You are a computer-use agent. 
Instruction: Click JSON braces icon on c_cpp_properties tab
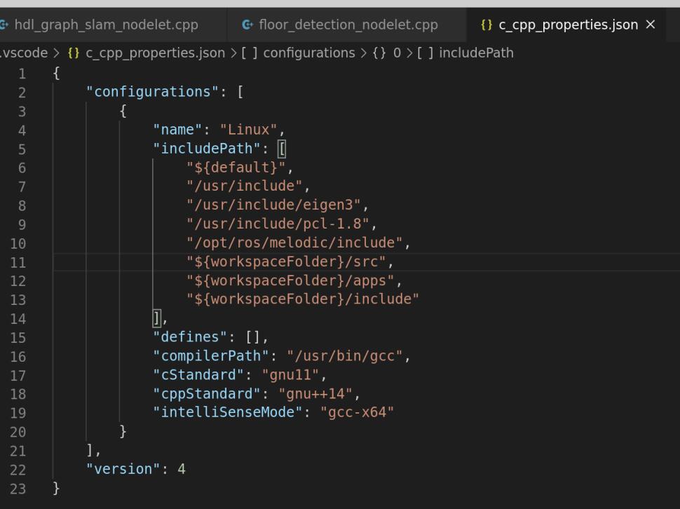pyautogui.click(x=487, y=25)
